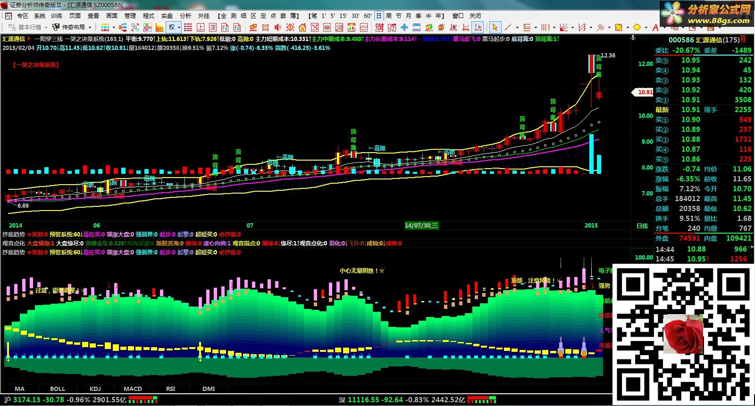755x406 pixels.
Task: Click the 卖① 10.91 order book row
Action: tap(703, 100)
